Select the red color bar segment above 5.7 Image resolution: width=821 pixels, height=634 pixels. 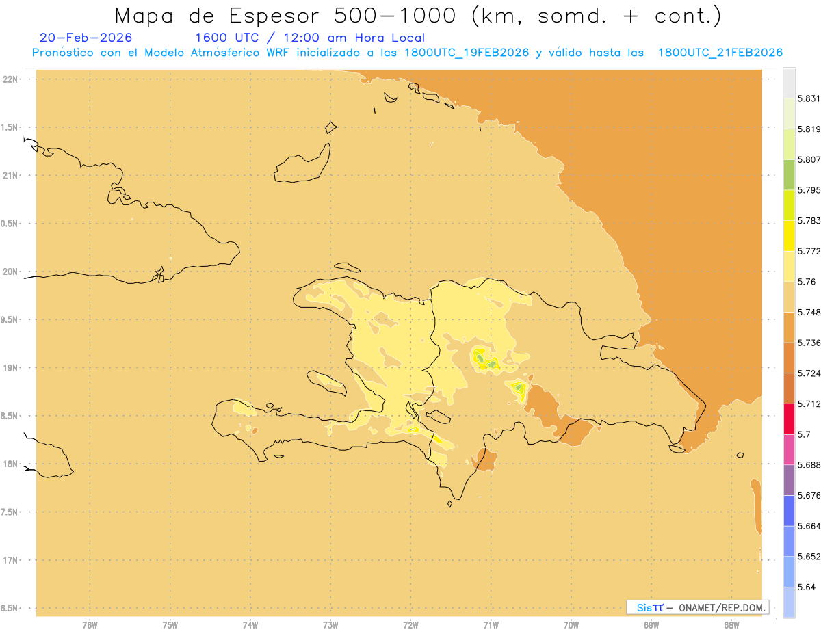789,419
